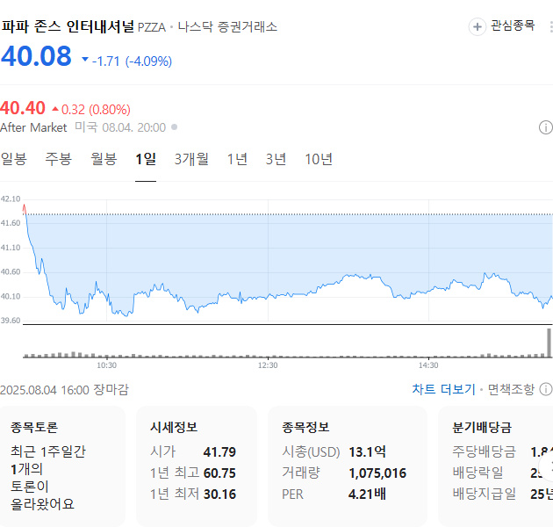Click the intraday price chart line area
553x527 pixels.
pos(288,261)
